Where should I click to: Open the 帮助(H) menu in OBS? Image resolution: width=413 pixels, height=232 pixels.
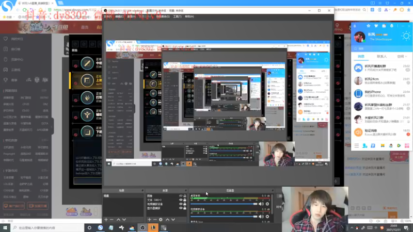[x=189, y=16]
